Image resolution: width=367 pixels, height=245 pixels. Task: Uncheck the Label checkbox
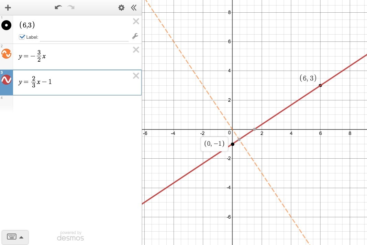click(22, 37)
